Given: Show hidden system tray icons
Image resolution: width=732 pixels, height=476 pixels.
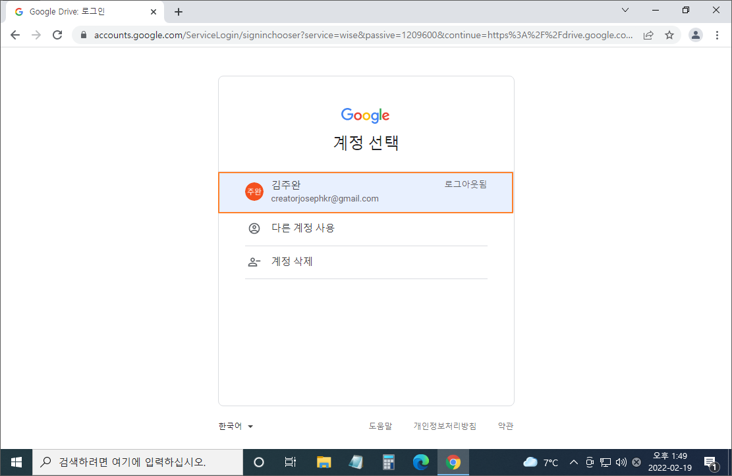Looking at the screenshot, I should pos(574,462).
